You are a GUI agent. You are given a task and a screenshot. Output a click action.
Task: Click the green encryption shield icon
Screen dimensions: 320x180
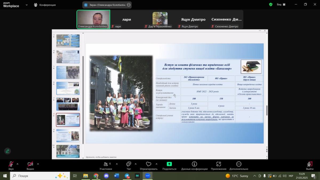(271, 5)
